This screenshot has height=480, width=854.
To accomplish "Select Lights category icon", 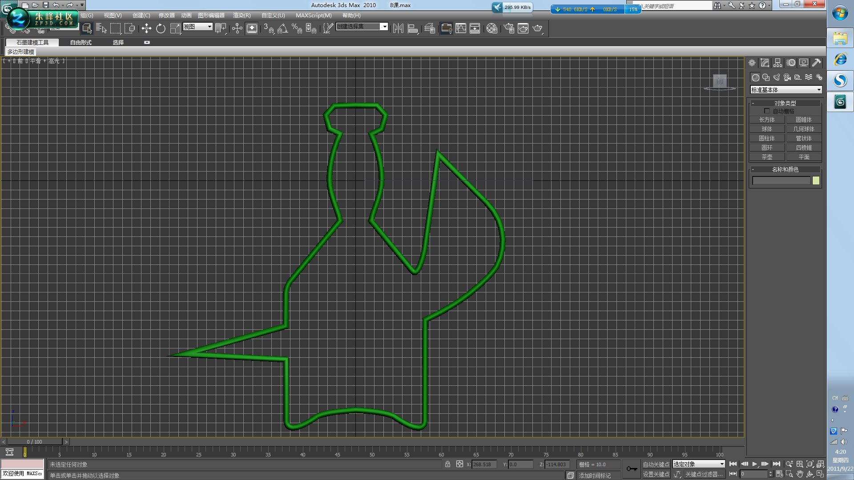I will pyautogui.click(x=777, y=77).
